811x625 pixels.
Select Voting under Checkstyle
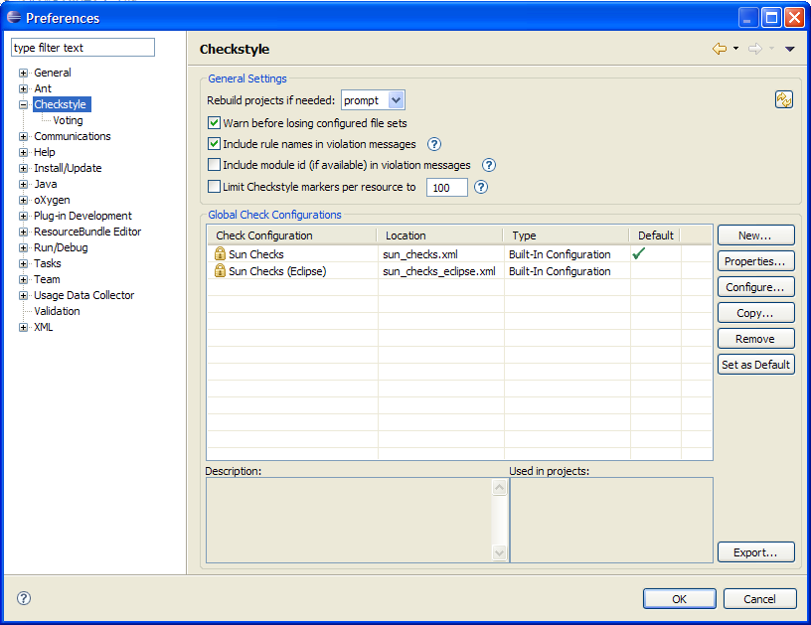68,120
